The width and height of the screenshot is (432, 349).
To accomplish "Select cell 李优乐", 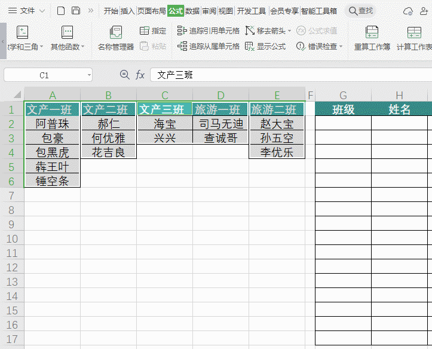I will [x=277, y=152].
